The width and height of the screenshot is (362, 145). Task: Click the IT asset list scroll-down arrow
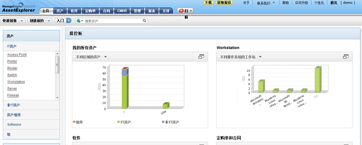point(57,97)
